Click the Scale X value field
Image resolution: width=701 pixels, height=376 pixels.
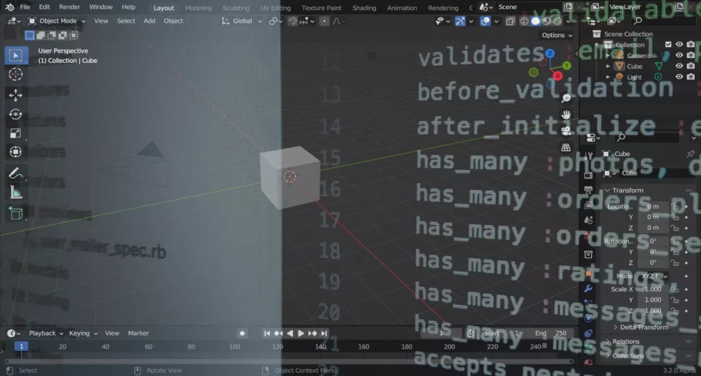[652, 289]
